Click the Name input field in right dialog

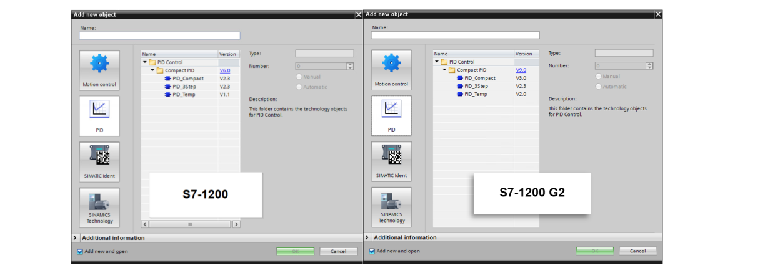click(x=455, y=35)
